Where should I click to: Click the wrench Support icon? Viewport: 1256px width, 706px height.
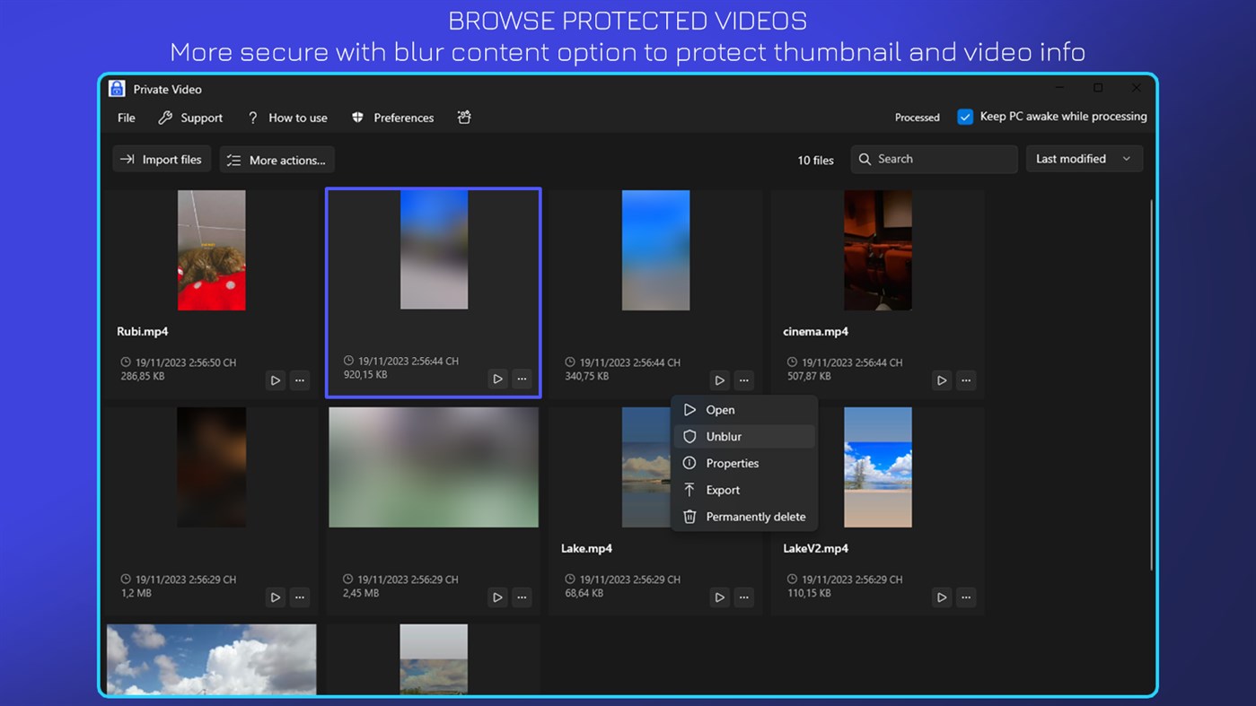(165, 118)
